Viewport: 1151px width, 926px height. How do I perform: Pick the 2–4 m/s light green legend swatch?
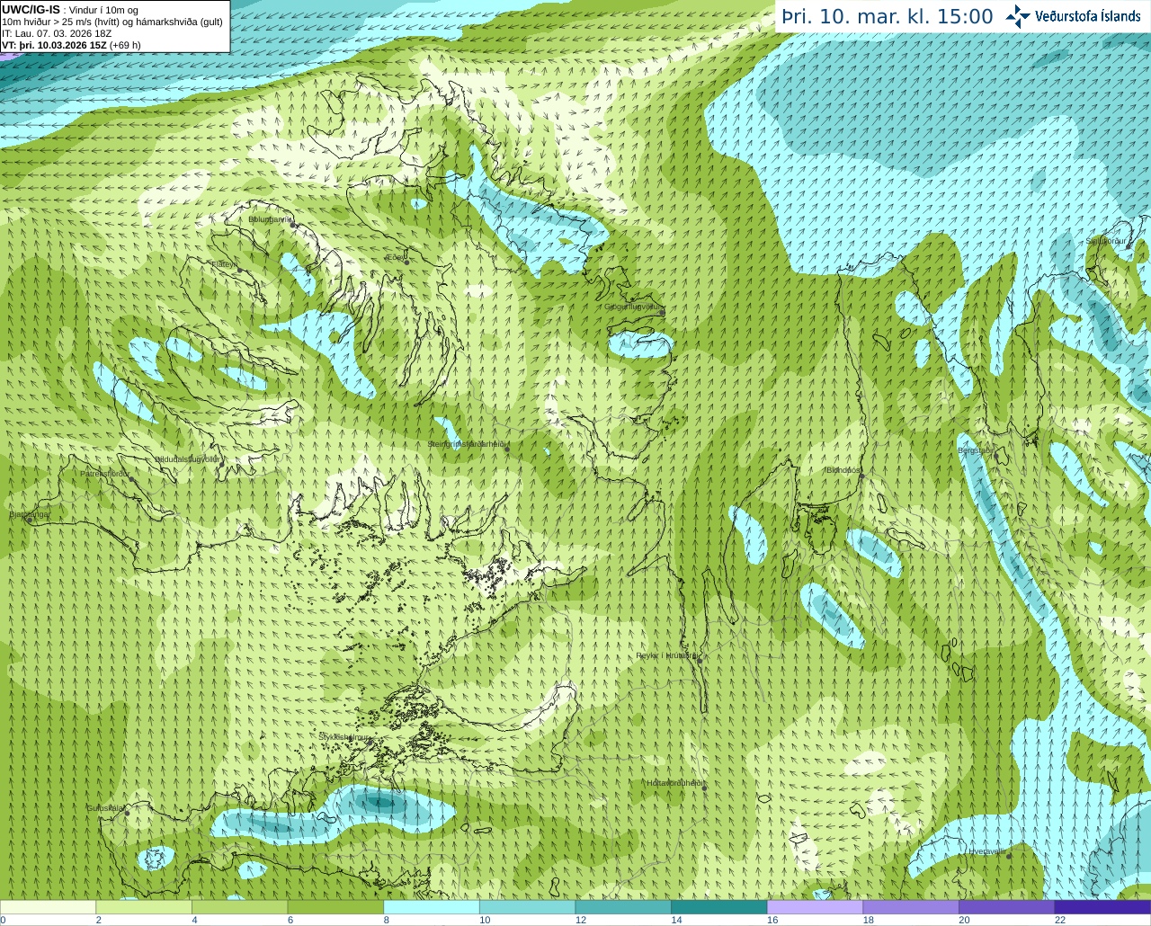click(144, 907)
